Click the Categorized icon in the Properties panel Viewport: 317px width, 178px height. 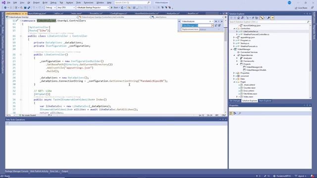[231, 113]
